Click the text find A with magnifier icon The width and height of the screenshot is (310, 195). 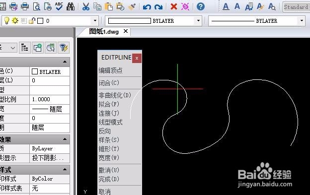coord(272,6)
